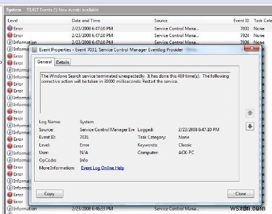The width and height of the screenshot is (272, 214).
Task: Close dialog using red X button
Action: [251, 48]
